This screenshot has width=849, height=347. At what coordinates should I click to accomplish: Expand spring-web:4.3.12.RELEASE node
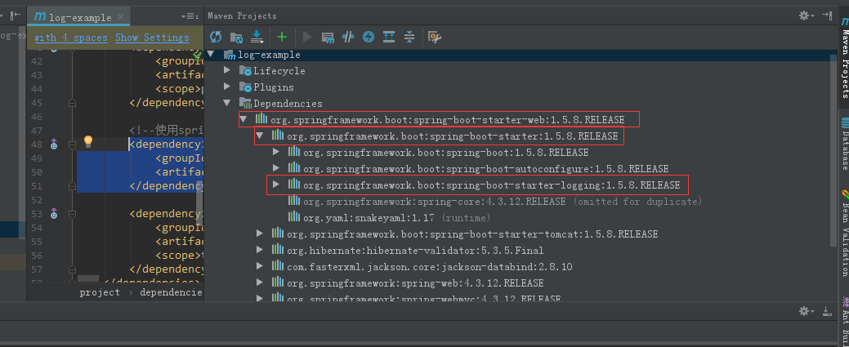click(x=260, y=282)
